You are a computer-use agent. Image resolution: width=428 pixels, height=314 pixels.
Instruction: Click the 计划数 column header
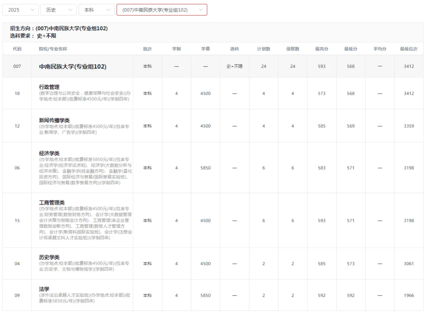(264, 49)
